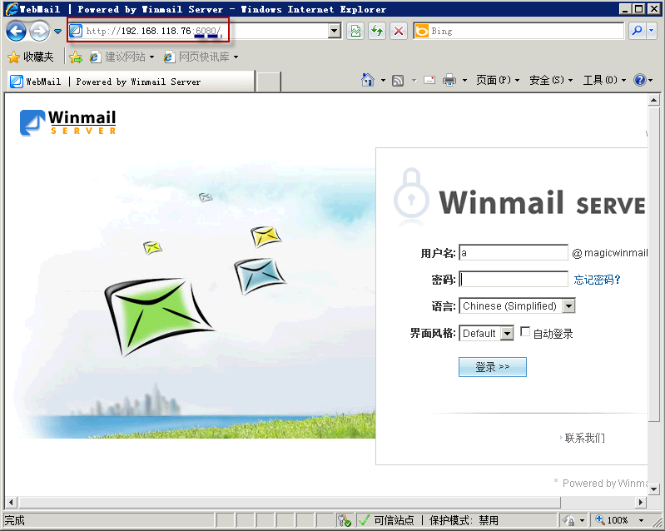Click the 忘记密码? link

pyautogui.click(x=597, y=280)
